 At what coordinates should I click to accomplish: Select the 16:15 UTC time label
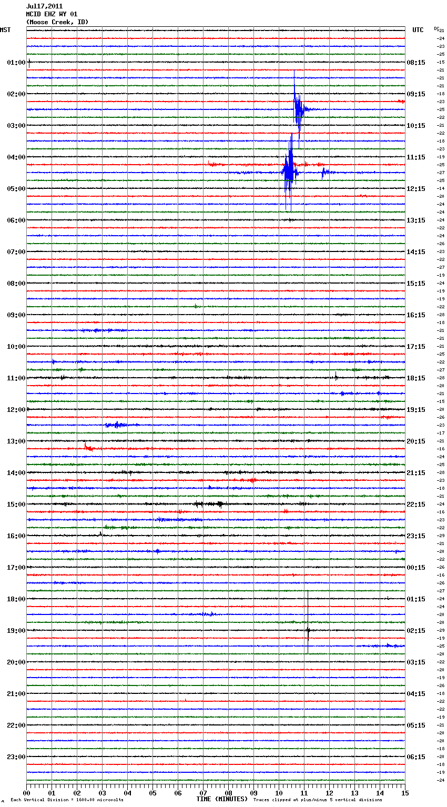click(x=416, y=315)
